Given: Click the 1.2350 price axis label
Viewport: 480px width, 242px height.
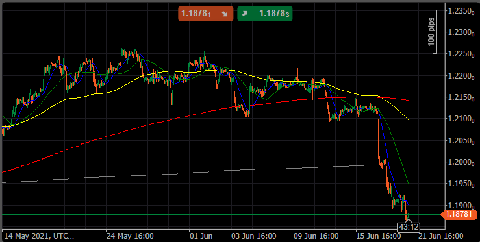Looking at the screenshot, I should pyautogui.click(x=459, y=12).
